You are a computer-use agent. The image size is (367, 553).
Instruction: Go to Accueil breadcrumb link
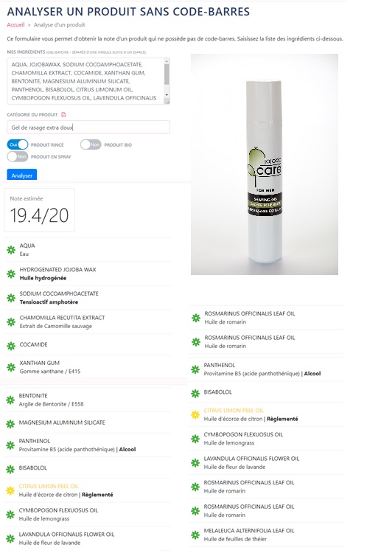[16, 24]
